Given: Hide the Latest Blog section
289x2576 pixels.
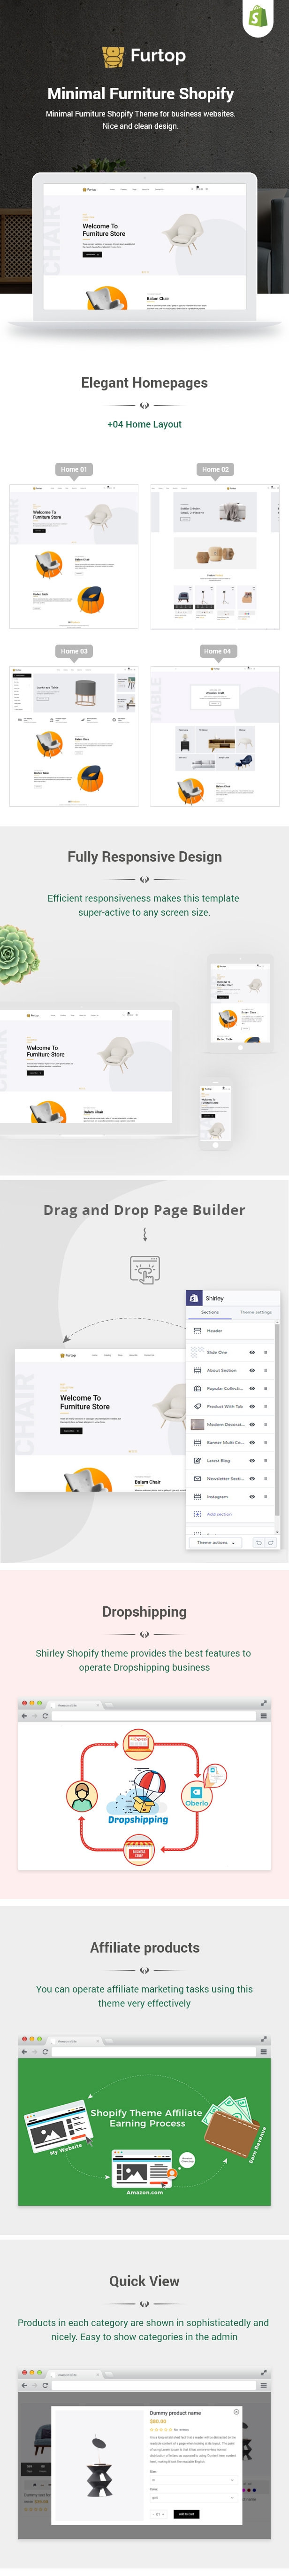Looking at the screenshot, I should coord(252,1460).
